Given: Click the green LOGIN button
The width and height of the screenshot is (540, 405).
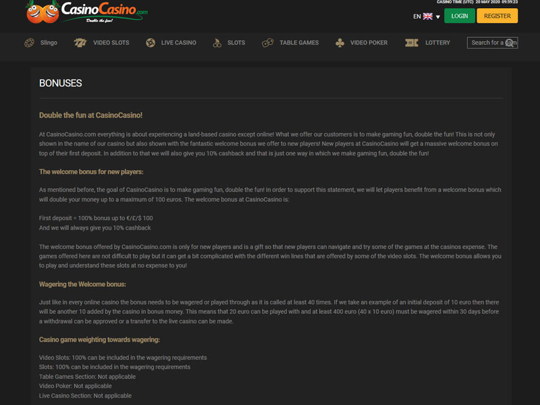Looking at the screenshot, I should 460,16.
